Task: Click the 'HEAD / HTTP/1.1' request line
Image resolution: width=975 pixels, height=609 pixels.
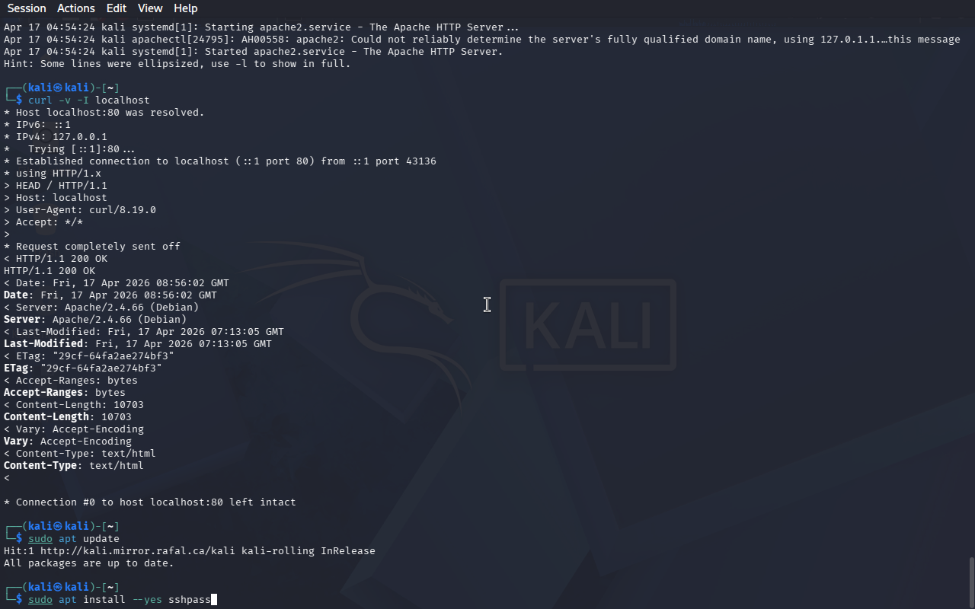Action: point(62,185)
